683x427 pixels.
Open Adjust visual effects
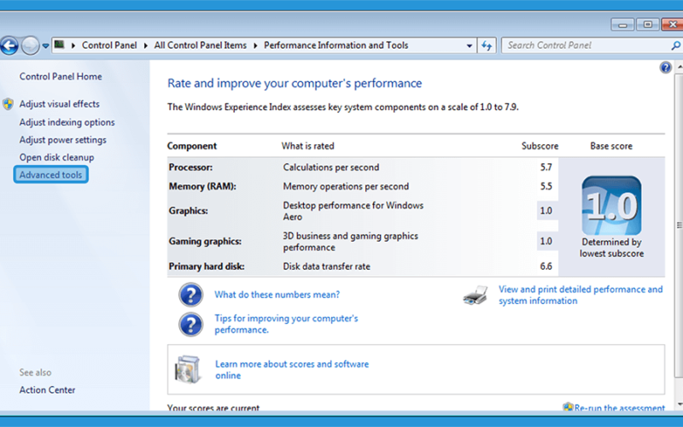(59, 103)
